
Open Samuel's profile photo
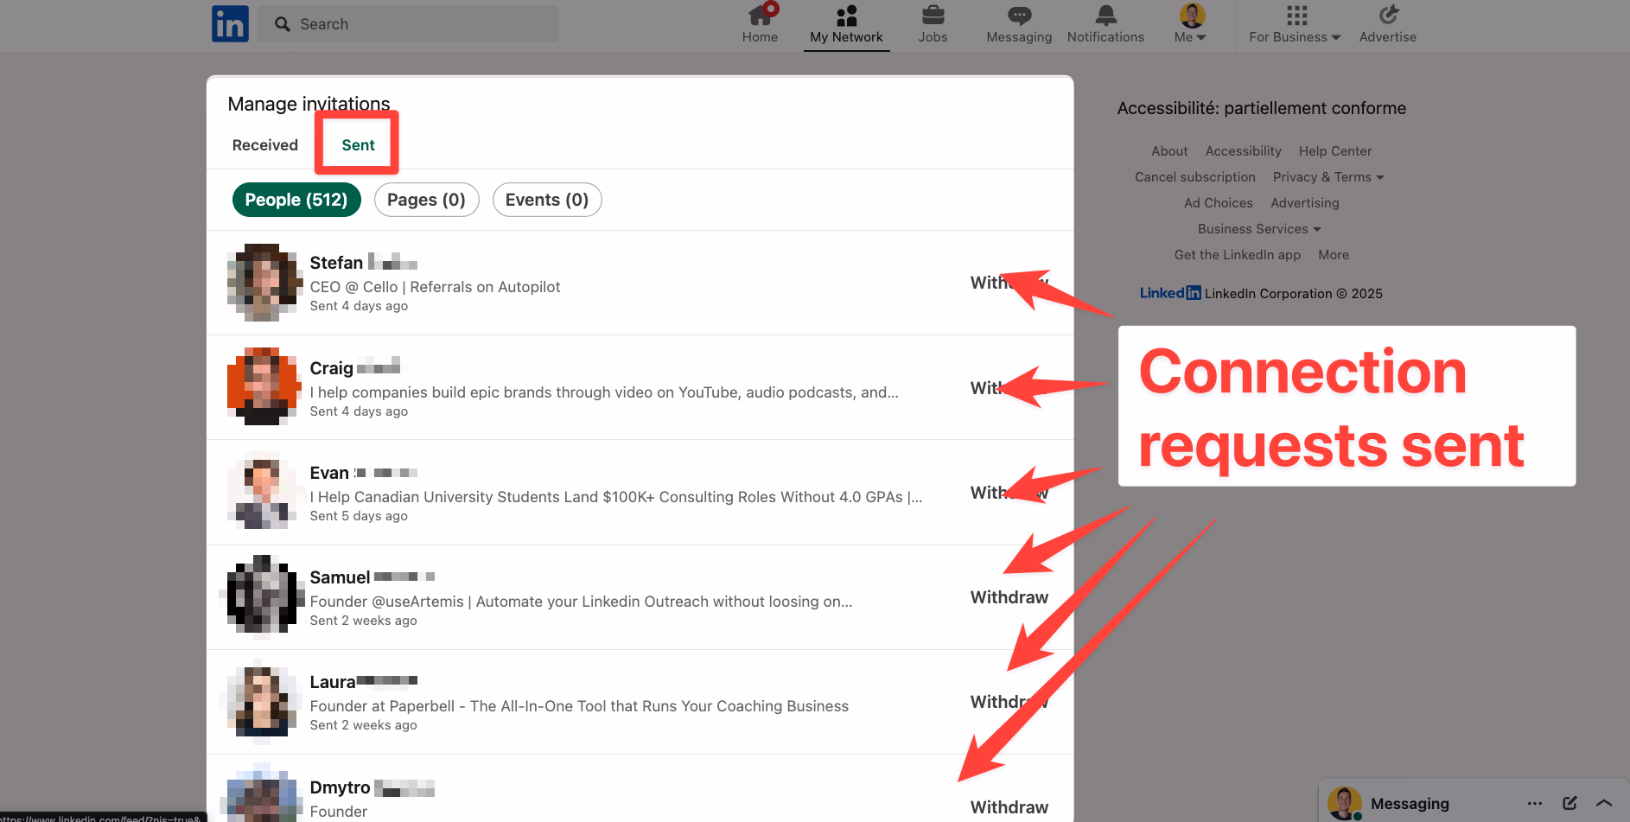[x=262, y=596]
